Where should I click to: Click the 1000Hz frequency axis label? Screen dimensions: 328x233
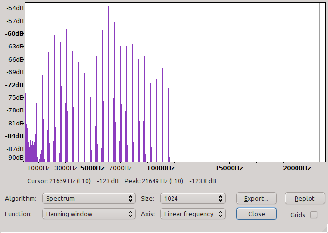pos(38,168)
